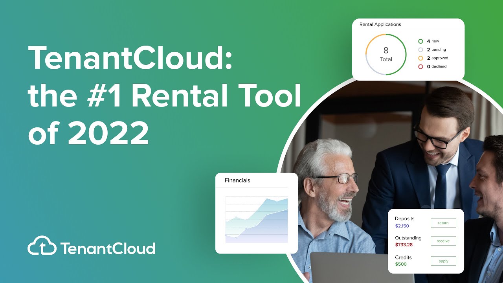Select the orange '2 approved' legend circle
The image size is (503, 283).
tap(420, 58)
